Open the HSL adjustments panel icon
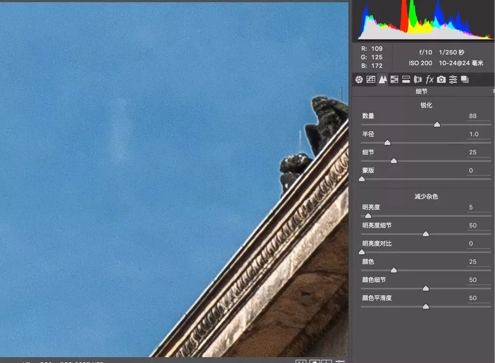The image size is (495, 363). (395, 80)
